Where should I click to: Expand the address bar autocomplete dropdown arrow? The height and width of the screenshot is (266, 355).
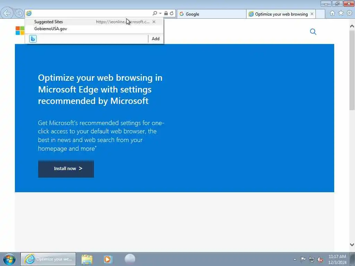160,14
